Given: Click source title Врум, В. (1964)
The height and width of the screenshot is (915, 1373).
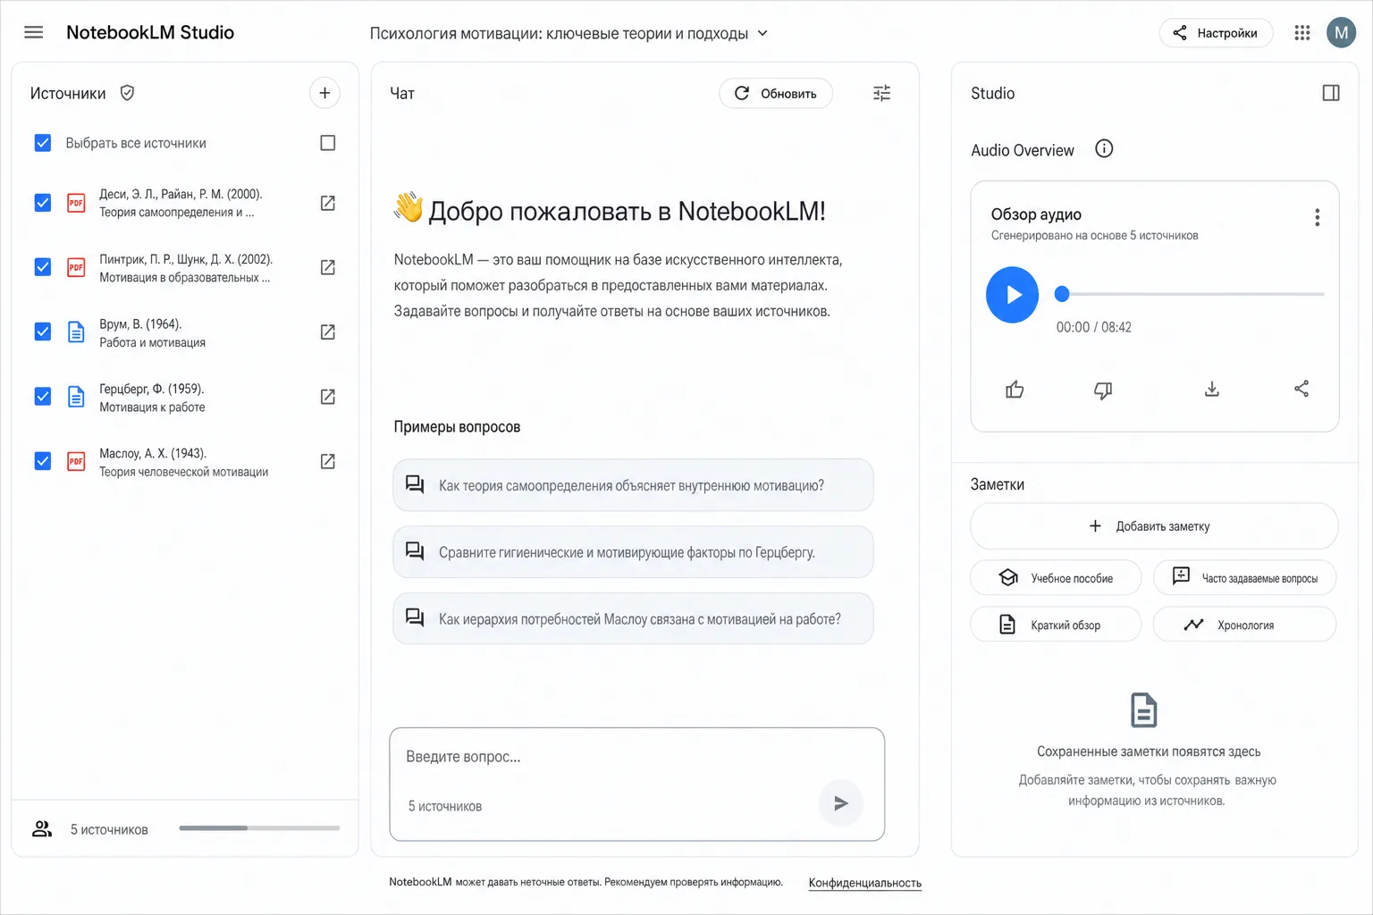Looking at the screenshot, I should (140, 324).
